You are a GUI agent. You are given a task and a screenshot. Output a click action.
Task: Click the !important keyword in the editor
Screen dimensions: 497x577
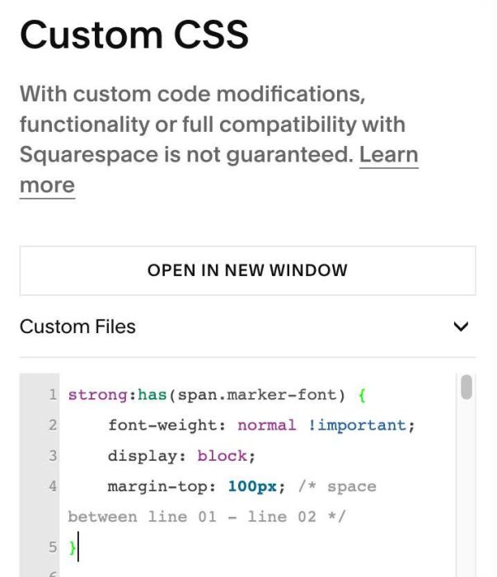click(x=357, y=425)
